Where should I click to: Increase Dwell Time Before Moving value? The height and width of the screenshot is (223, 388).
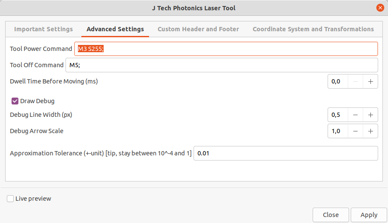coord(370,81)
